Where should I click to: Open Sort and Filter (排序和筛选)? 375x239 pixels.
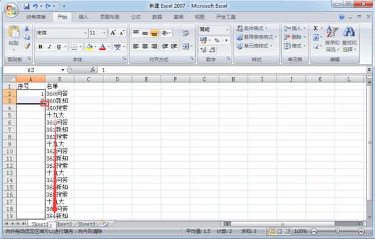coord(332,39)
